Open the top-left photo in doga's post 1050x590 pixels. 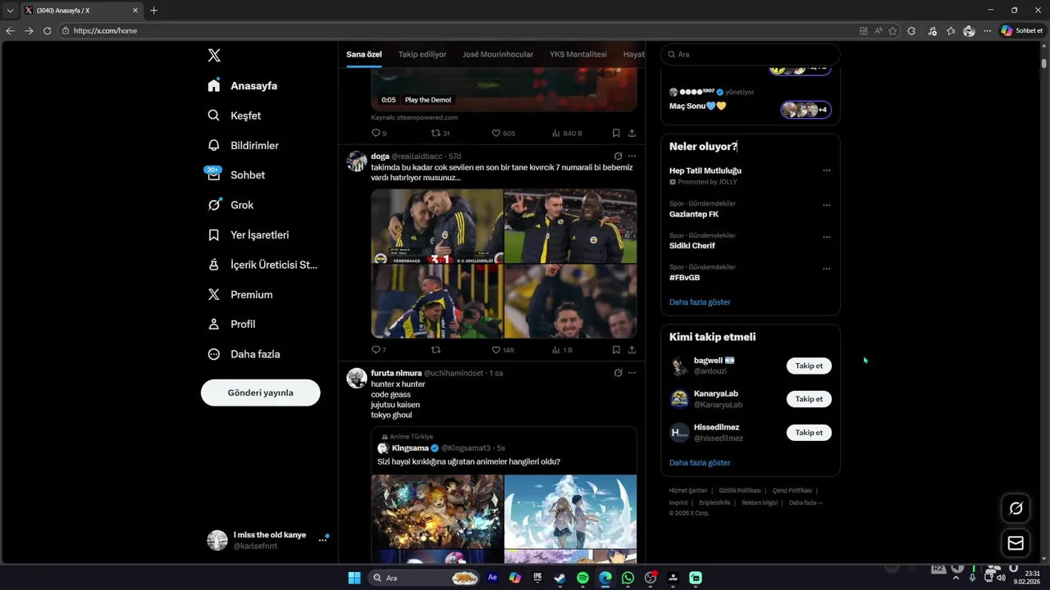pyautogui.click(x=437, y=226)
